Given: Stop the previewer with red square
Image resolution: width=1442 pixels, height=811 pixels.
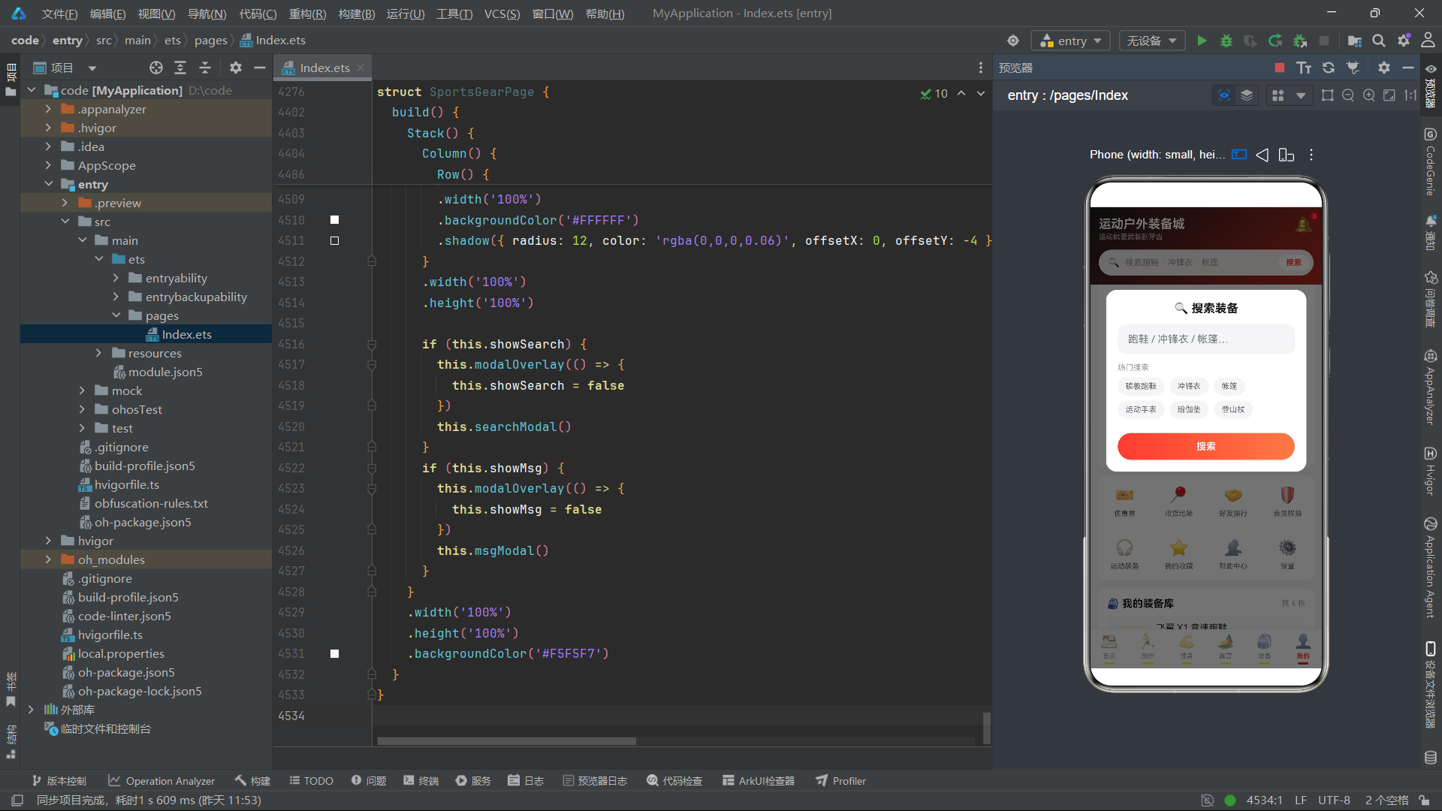Looking at the screenshot, I should point(1280,68).
